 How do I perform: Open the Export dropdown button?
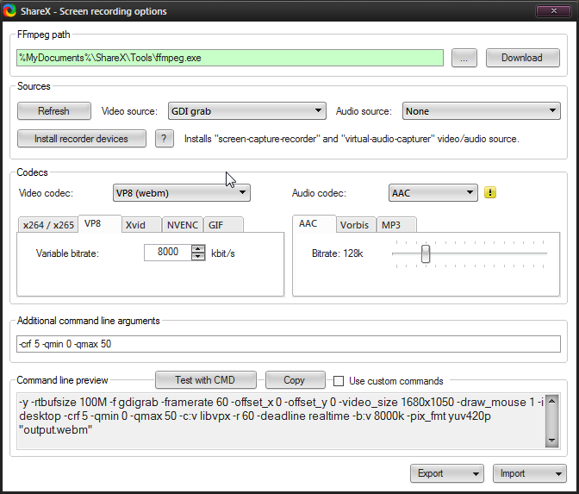445,473
